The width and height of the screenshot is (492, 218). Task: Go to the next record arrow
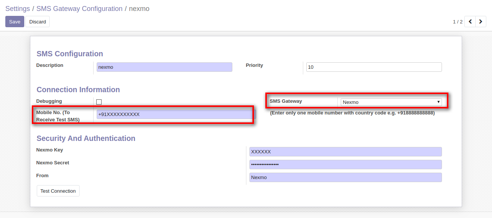pos(481,22)
